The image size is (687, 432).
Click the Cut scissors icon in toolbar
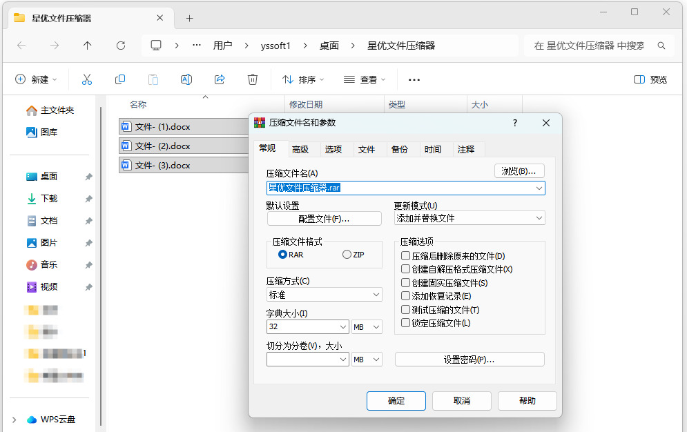(87, 79)
